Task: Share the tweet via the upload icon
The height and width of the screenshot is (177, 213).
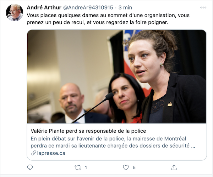Action: click(x=174, y=167)
